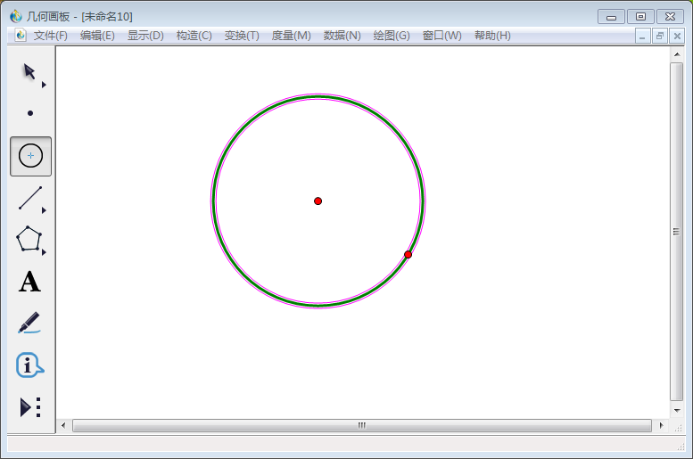The height and width of the screenshot is (459, 693).
Task: Click the 几何画板 app icon in the title bar
Action: 16,16
